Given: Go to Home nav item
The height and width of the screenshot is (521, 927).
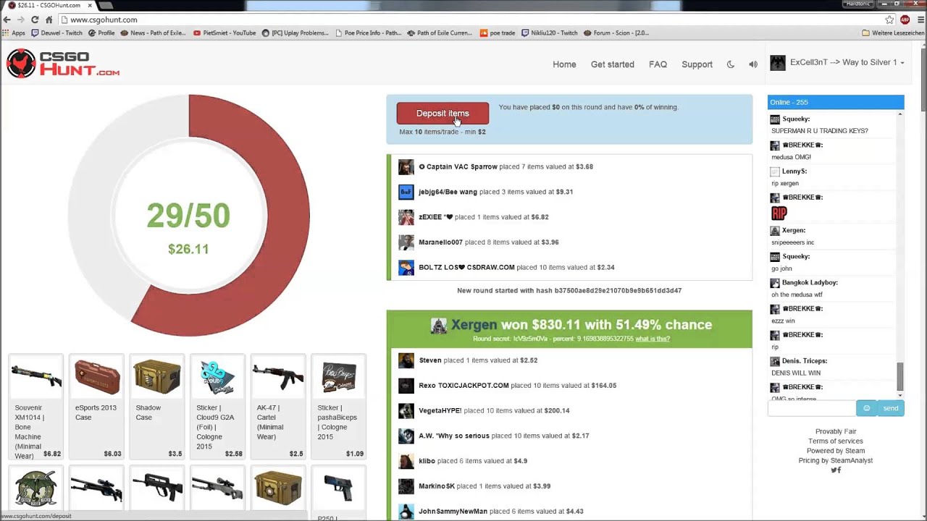Looking at the screenshot, I should tap(564, 64).
